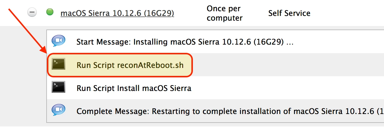Click the Start Message chat bubble icon
Screen dimensions: 384x127
click(x=58, y=41)
